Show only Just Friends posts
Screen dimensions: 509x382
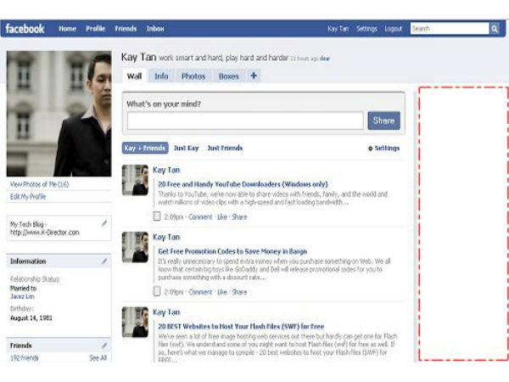click(225, 148)
